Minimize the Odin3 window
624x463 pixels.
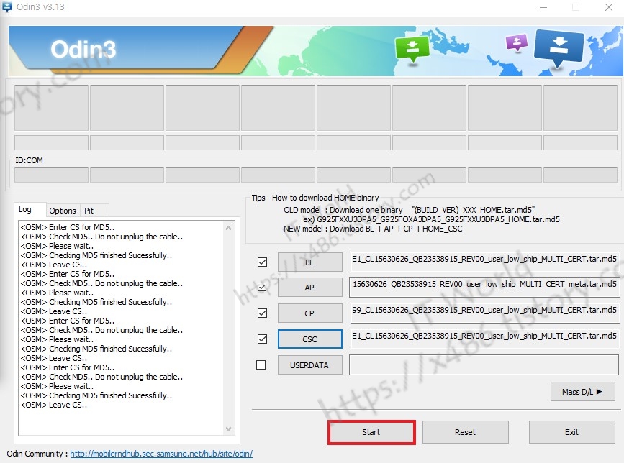(x=543, y=7)
